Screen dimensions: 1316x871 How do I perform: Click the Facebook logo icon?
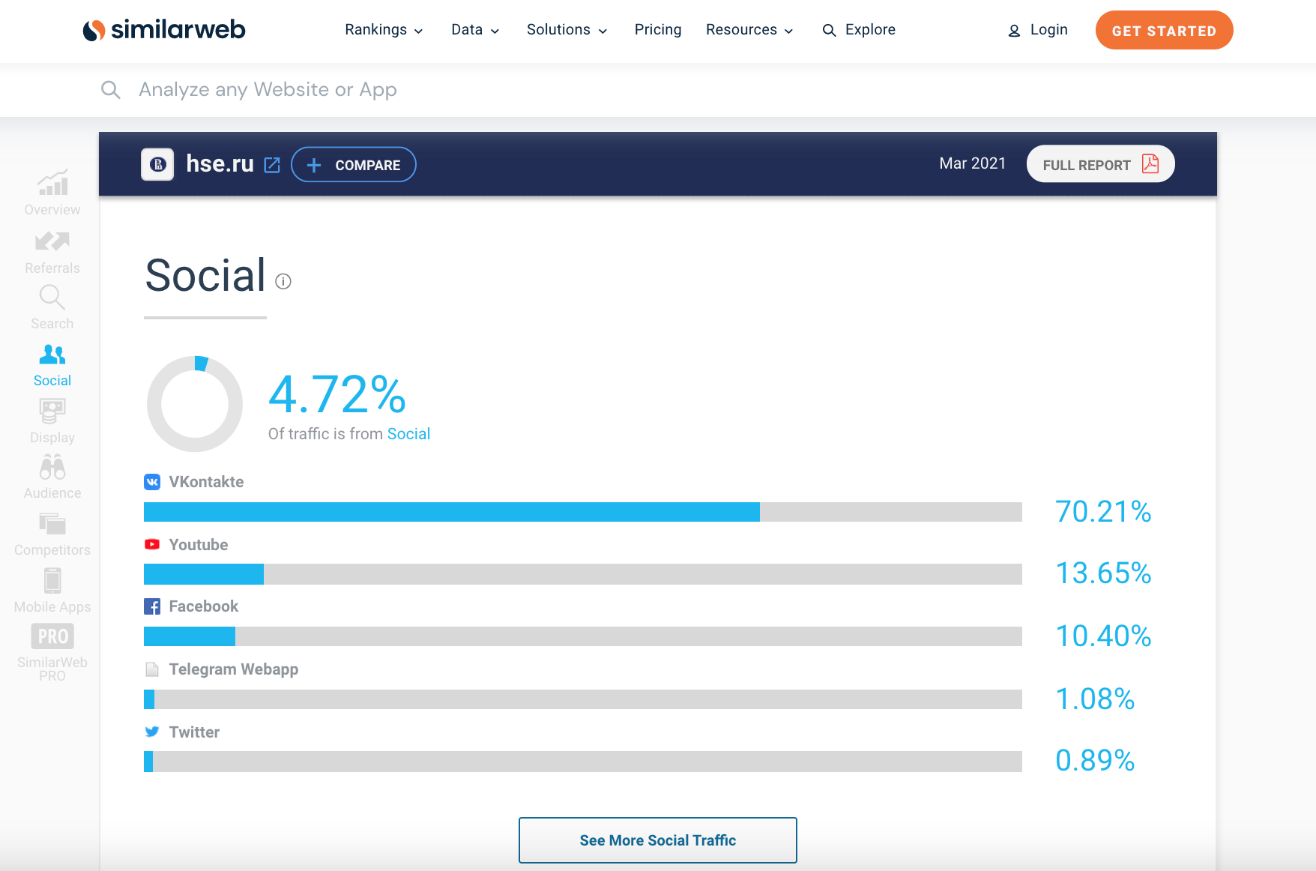point(152,606)
